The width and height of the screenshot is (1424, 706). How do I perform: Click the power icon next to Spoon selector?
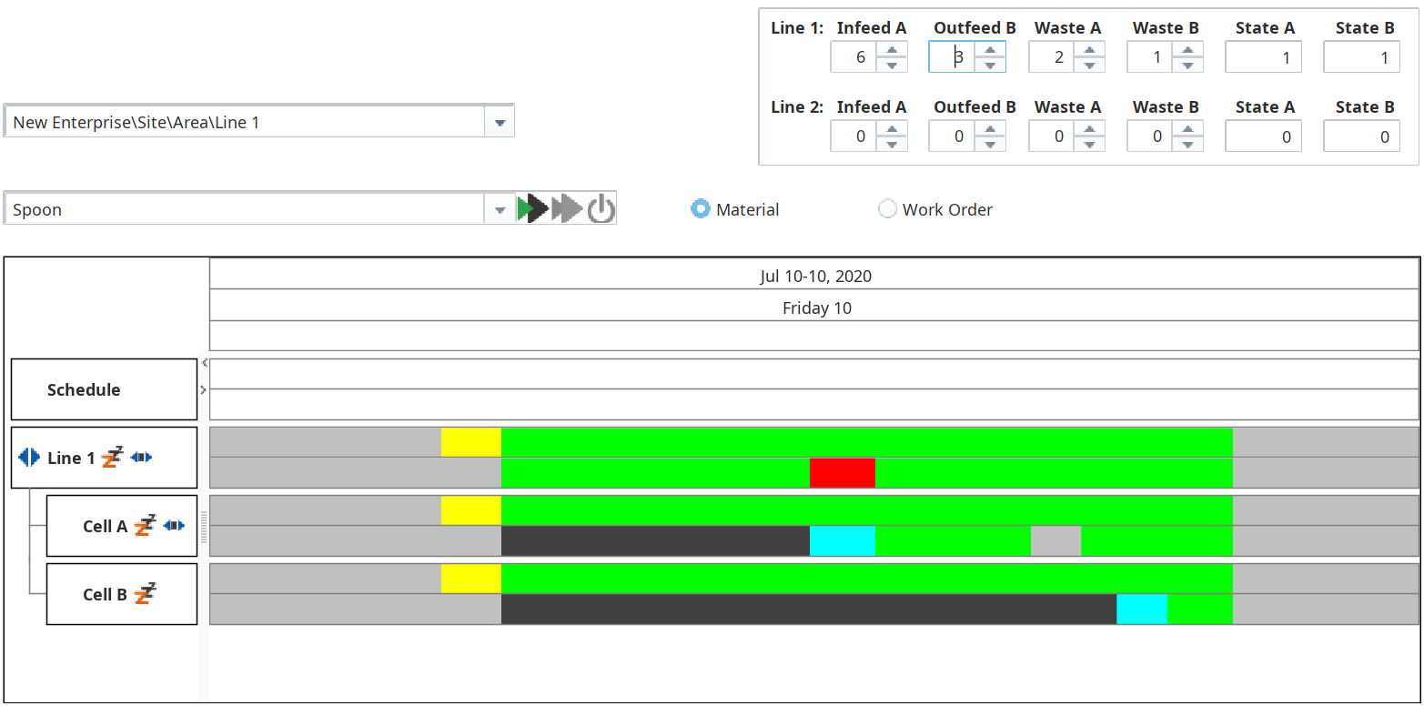(x=601, y=208)
